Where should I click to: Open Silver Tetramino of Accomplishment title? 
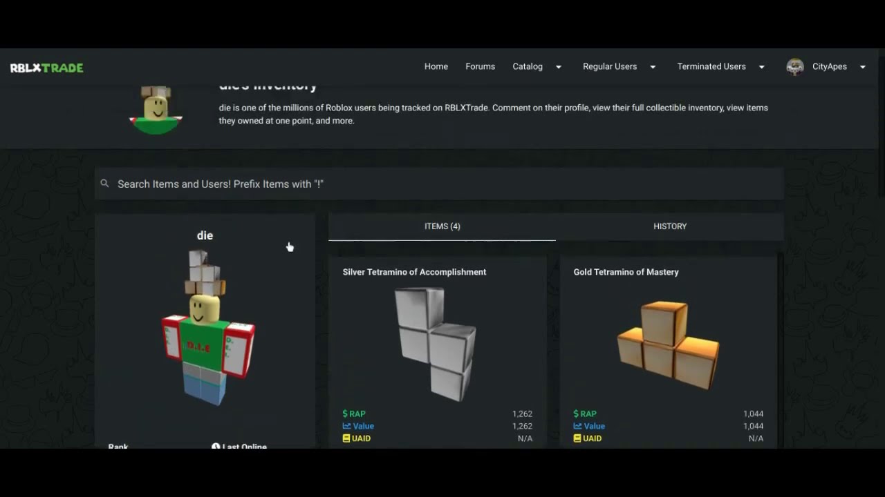coord(414,272)
